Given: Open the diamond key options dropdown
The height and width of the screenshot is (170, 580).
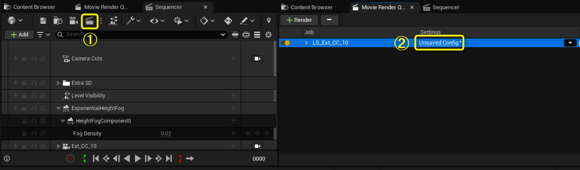Looking at the screenshot, I should 208,21.
